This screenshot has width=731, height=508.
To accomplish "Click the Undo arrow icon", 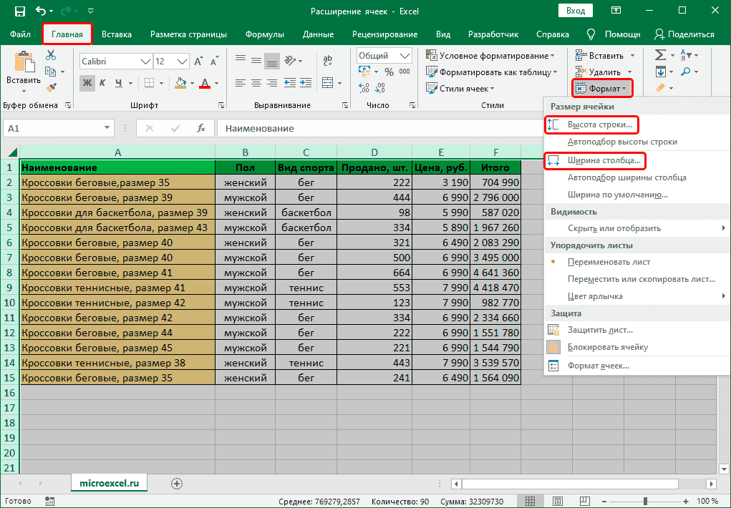I will point(42,11).
